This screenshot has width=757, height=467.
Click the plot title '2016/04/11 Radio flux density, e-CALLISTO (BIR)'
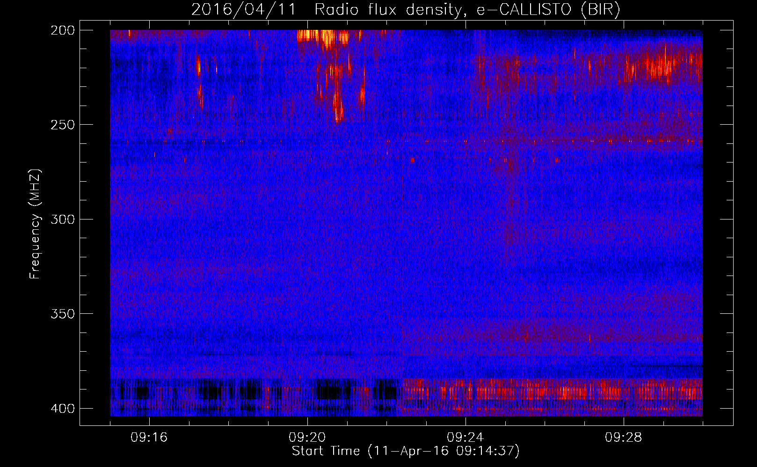coord(406,10)
